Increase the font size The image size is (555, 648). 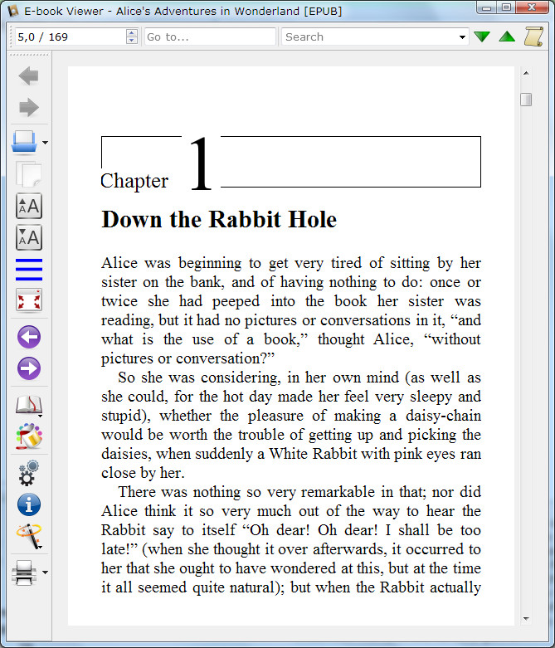28,206
